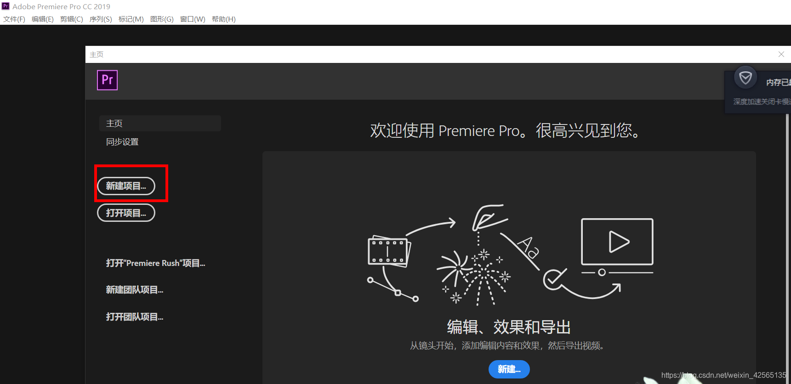Click the play screen illustration
Viewport: 791px width, 384px height.
pyautogui.click(x=617, y=246)
